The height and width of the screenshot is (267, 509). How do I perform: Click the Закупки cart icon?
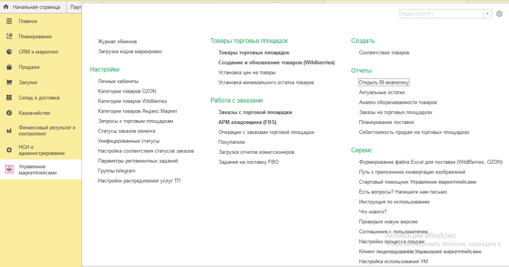(9, 82)
